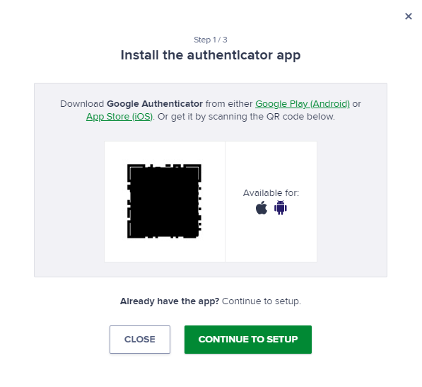Image resolution: width=422 pixels, height=387 pixels.
Task: Click the Available for: label
Action: click(271, 193)
